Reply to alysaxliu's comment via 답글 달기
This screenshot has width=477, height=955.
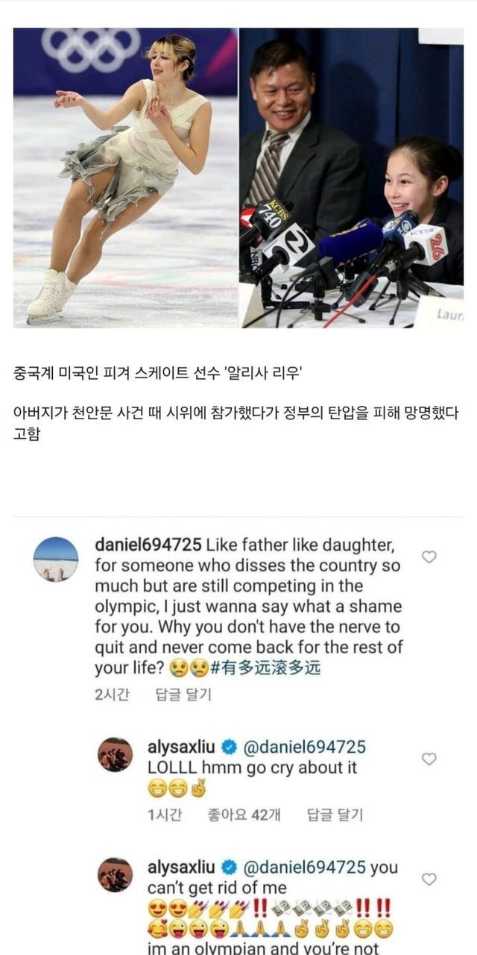(335, 815)
